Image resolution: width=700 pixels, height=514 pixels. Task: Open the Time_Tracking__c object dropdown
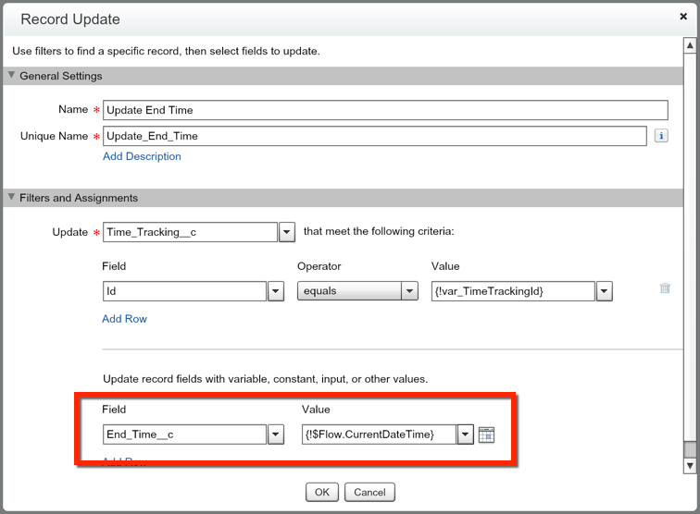(x=287, y=232)
